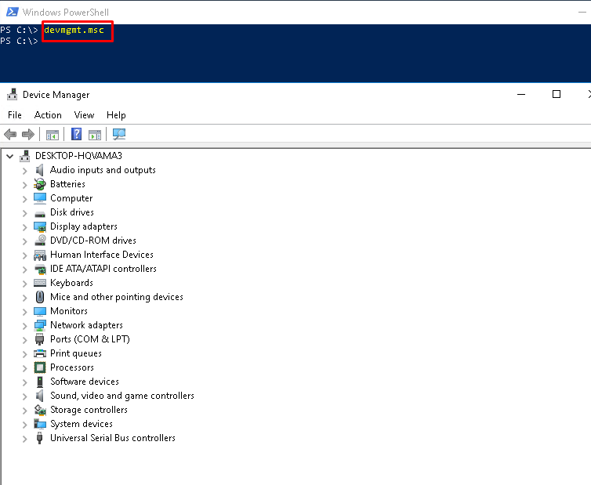Maximize the Device Manager window
Screen dimensions: 591x485
pyautogui.click(x=557, y=94)
